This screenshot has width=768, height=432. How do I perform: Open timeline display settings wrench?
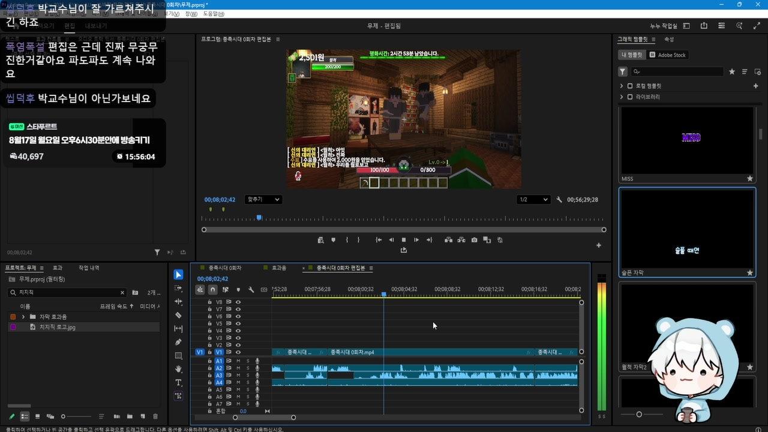point(251,290)
